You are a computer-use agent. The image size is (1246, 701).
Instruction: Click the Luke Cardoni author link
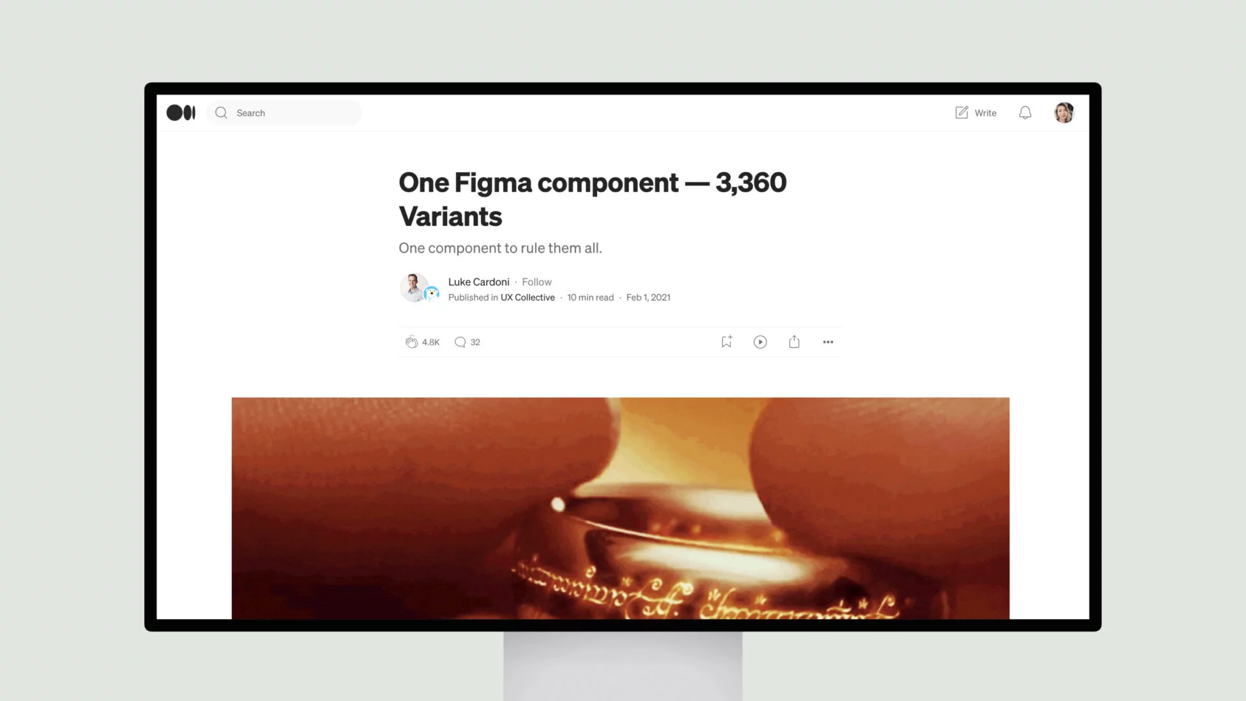[x=478, y=282]
